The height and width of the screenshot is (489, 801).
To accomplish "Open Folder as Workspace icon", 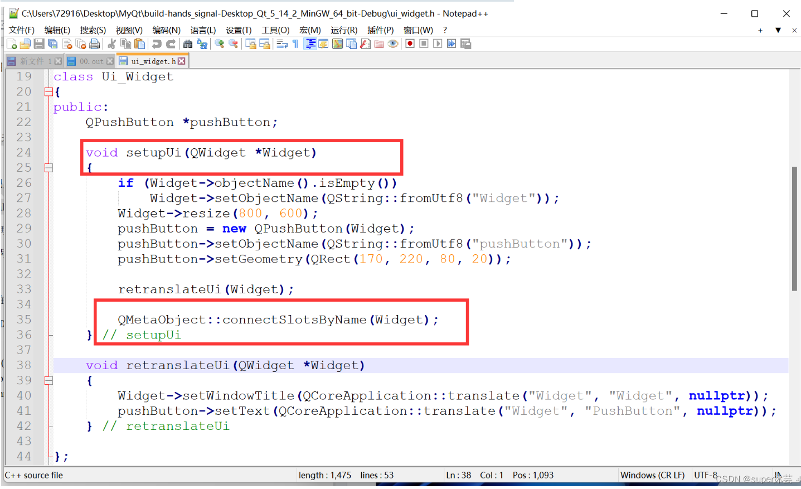I will [x=379, y=44].
